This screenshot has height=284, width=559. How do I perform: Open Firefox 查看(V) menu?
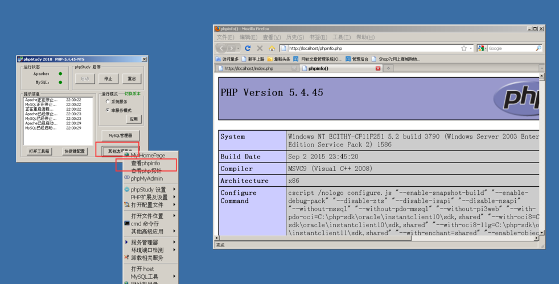click(x=272, y=37)
